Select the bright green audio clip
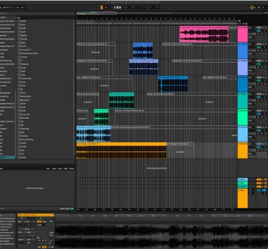 [101, 117]
